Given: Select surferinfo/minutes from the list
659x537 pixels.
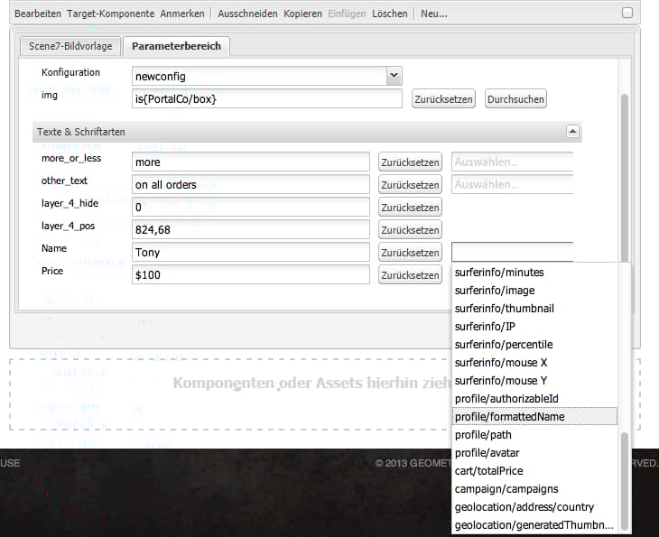Looking at the screenshot, I should click(534, 273).
